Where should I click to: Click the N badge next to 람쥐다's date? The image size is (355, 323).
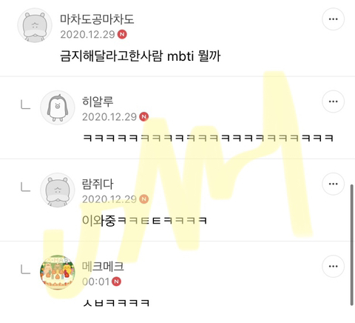144,199
